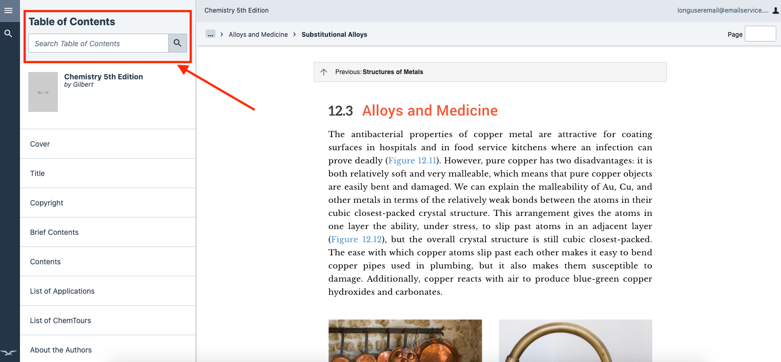The width and height of the screenshot is (781, 362).
Task: Follow the Figure 12.11 link
Action: pos(413,161)
